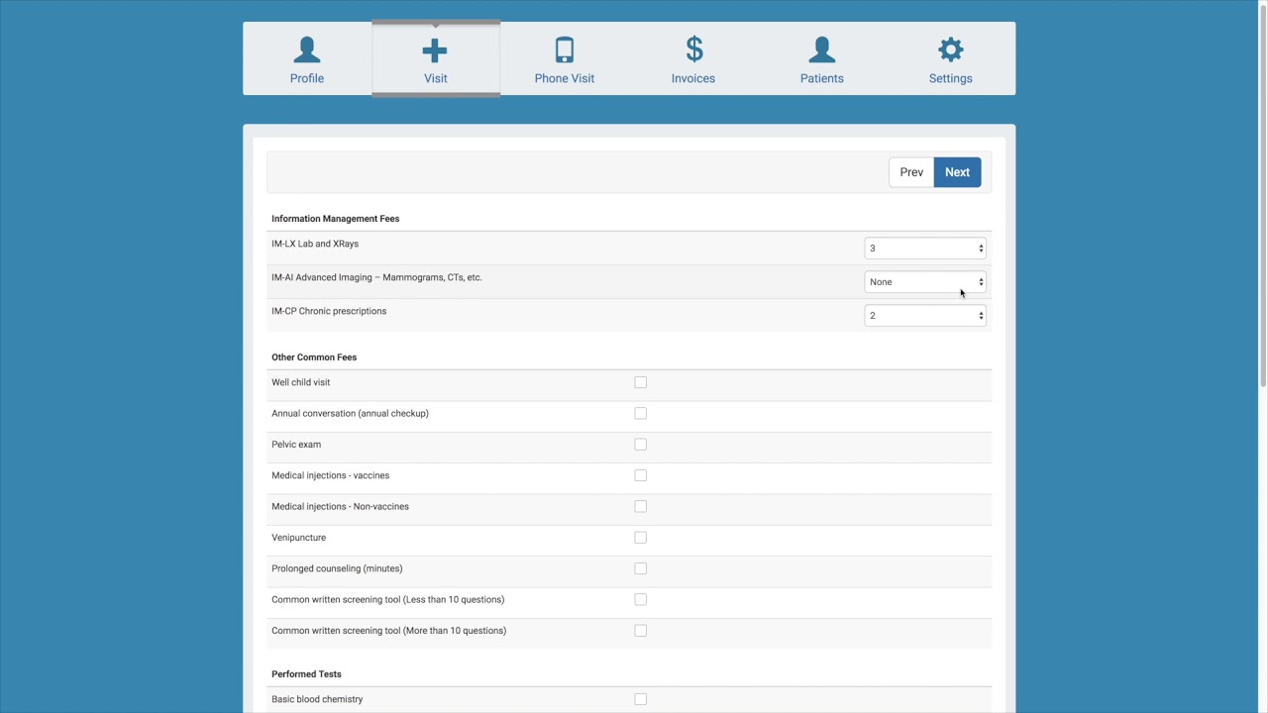Click the Patients person icon

click(822, 50)
